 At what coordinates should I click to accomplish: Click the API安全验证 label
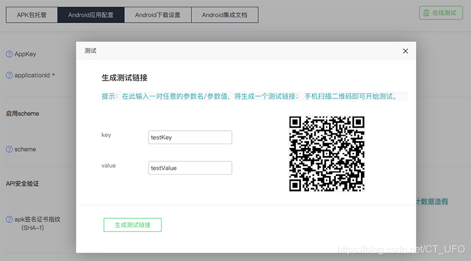coord(22,183)
